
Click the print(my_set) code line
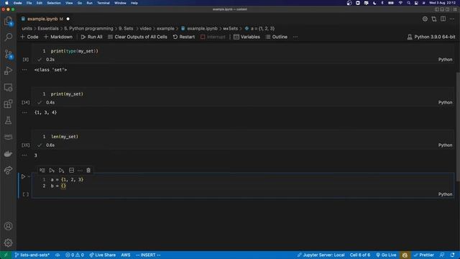pos(67,94)
